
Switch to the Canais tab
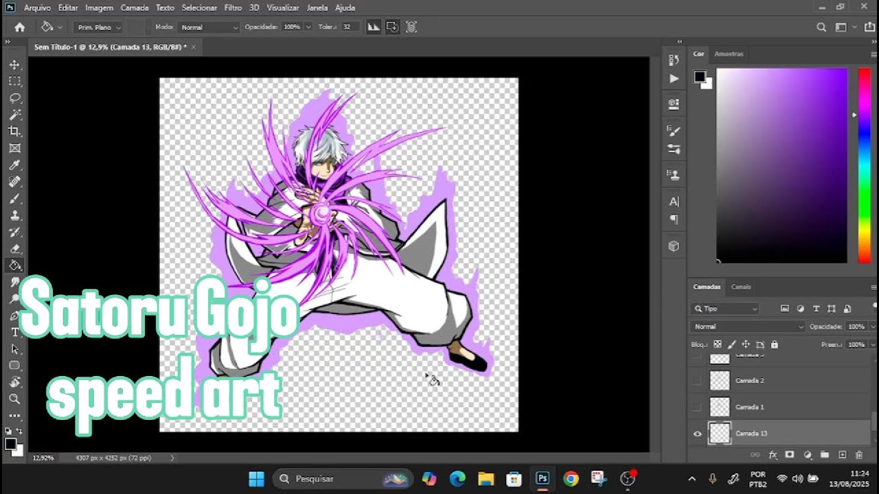coord(741,287)
